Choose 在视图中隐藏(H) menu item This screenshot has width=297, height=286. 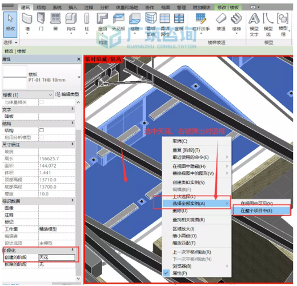[197, 166]
